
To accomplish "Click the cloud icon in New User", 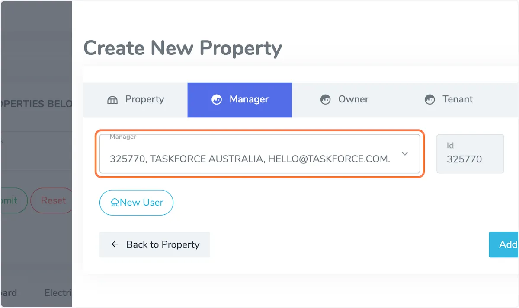I will click(115, 203).
